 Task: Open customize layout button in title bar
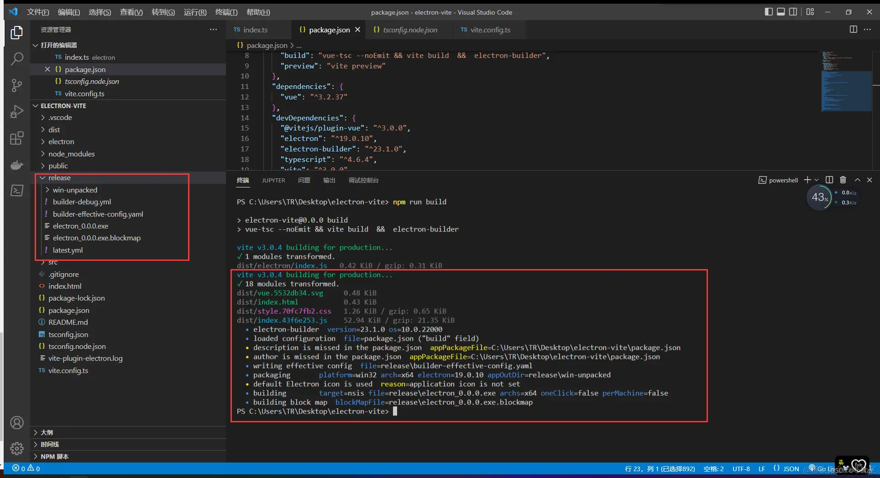(x=810, y=12)
